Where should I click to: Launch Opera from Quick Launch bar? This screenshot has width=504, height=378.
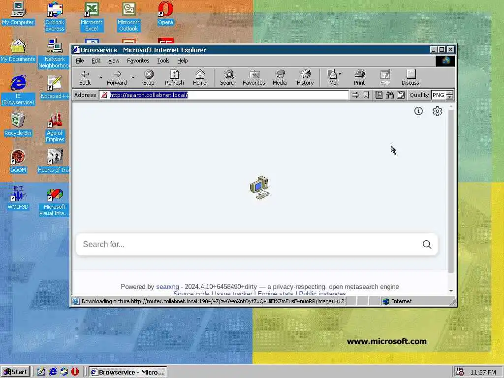[75, 372]
